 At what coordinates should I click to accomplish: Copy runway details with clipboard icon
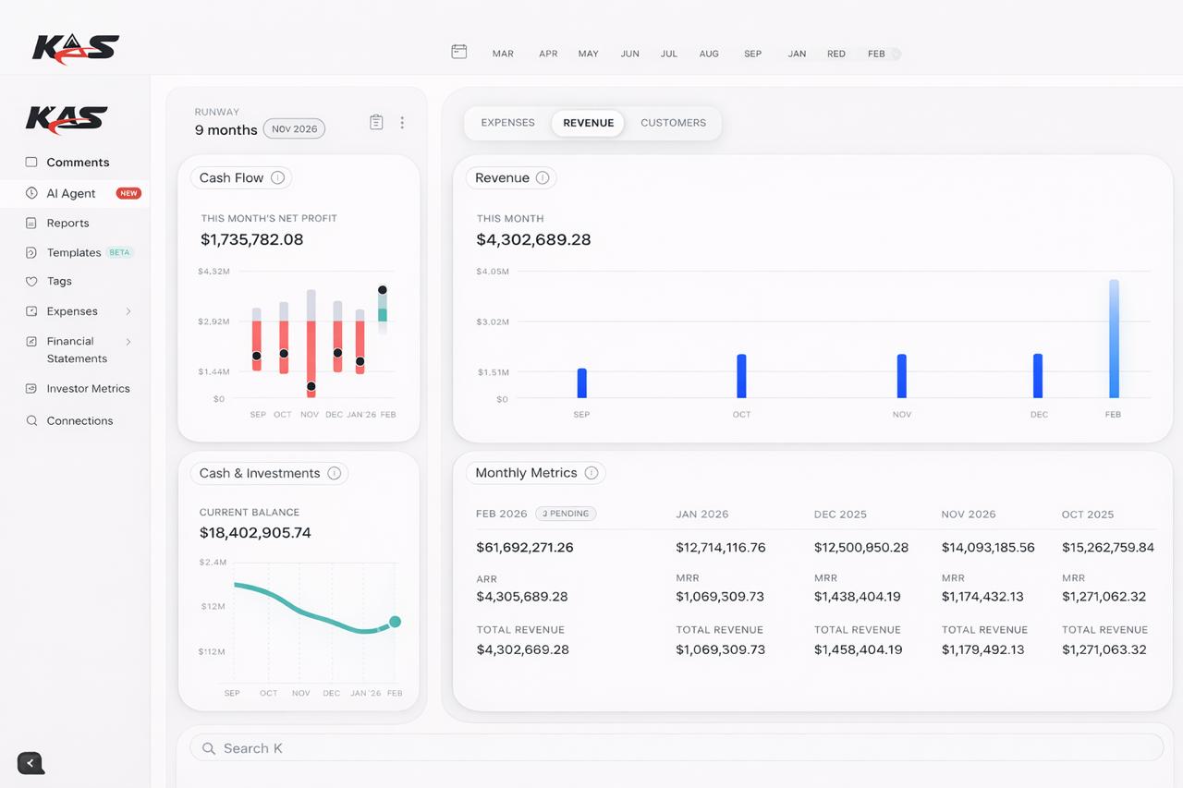pyautogui.click(x=376, y=121)
